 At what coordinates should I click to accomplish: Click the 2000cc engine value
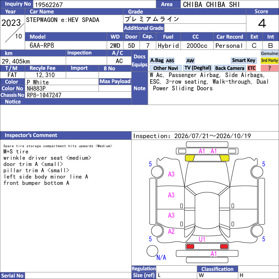coord(197,46)
